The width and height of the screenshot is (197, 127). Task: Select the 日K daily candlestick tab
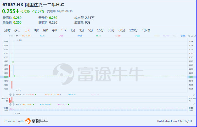click(x=27, y=30)
